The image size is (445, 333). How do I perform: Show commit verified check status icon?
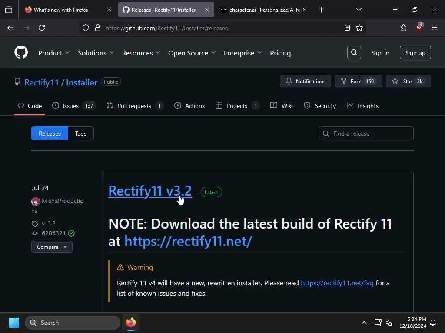pos(71,233)
